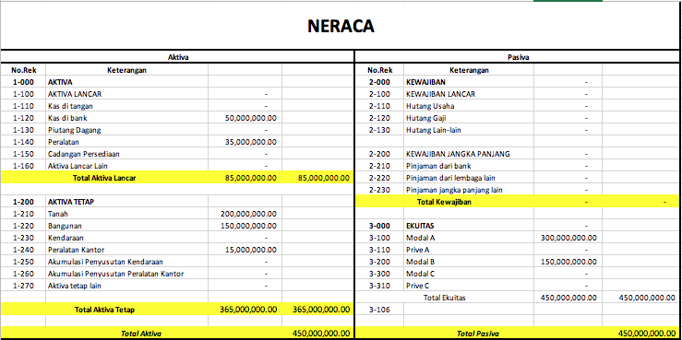Click the Total Aktiva Tetap label
682x340 pixels.
[x=105, y=310]
